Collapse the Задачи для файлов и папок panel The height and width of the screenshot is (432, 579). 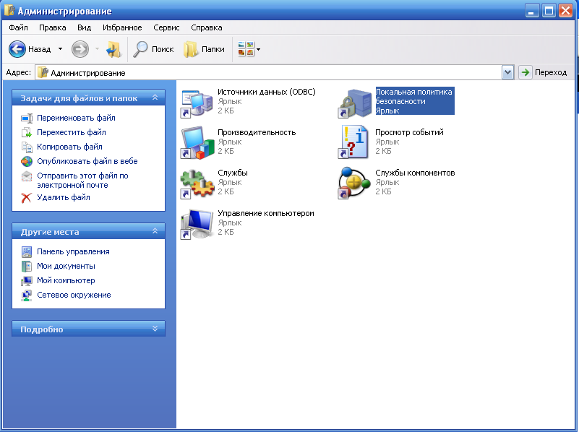(155, 98)
